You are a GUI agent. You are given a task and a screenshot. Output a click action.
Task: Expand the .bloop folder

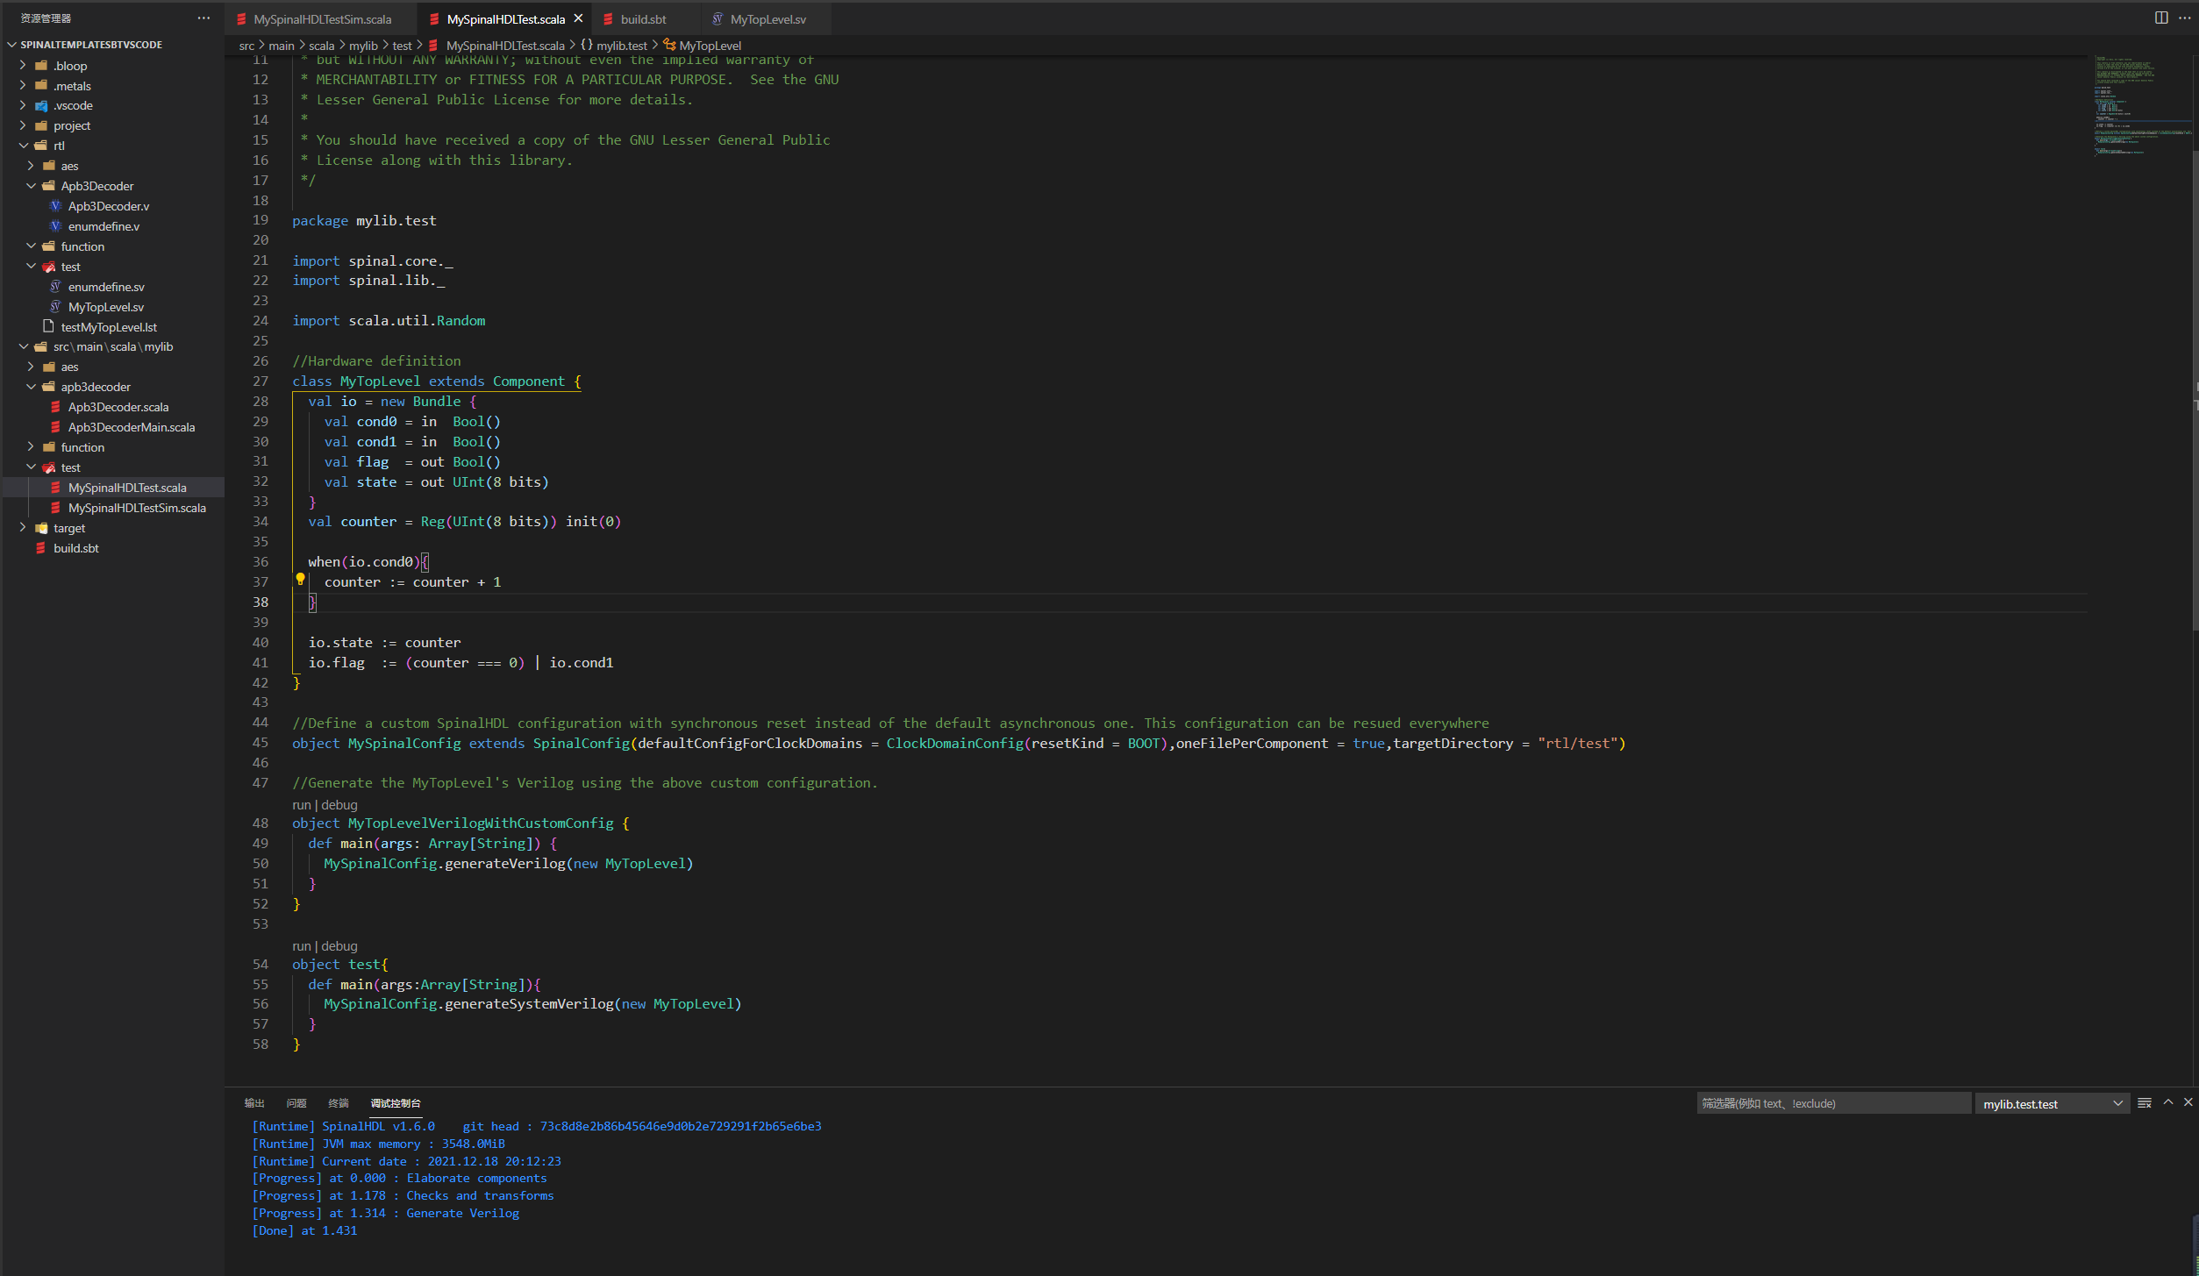click(70, 66)
